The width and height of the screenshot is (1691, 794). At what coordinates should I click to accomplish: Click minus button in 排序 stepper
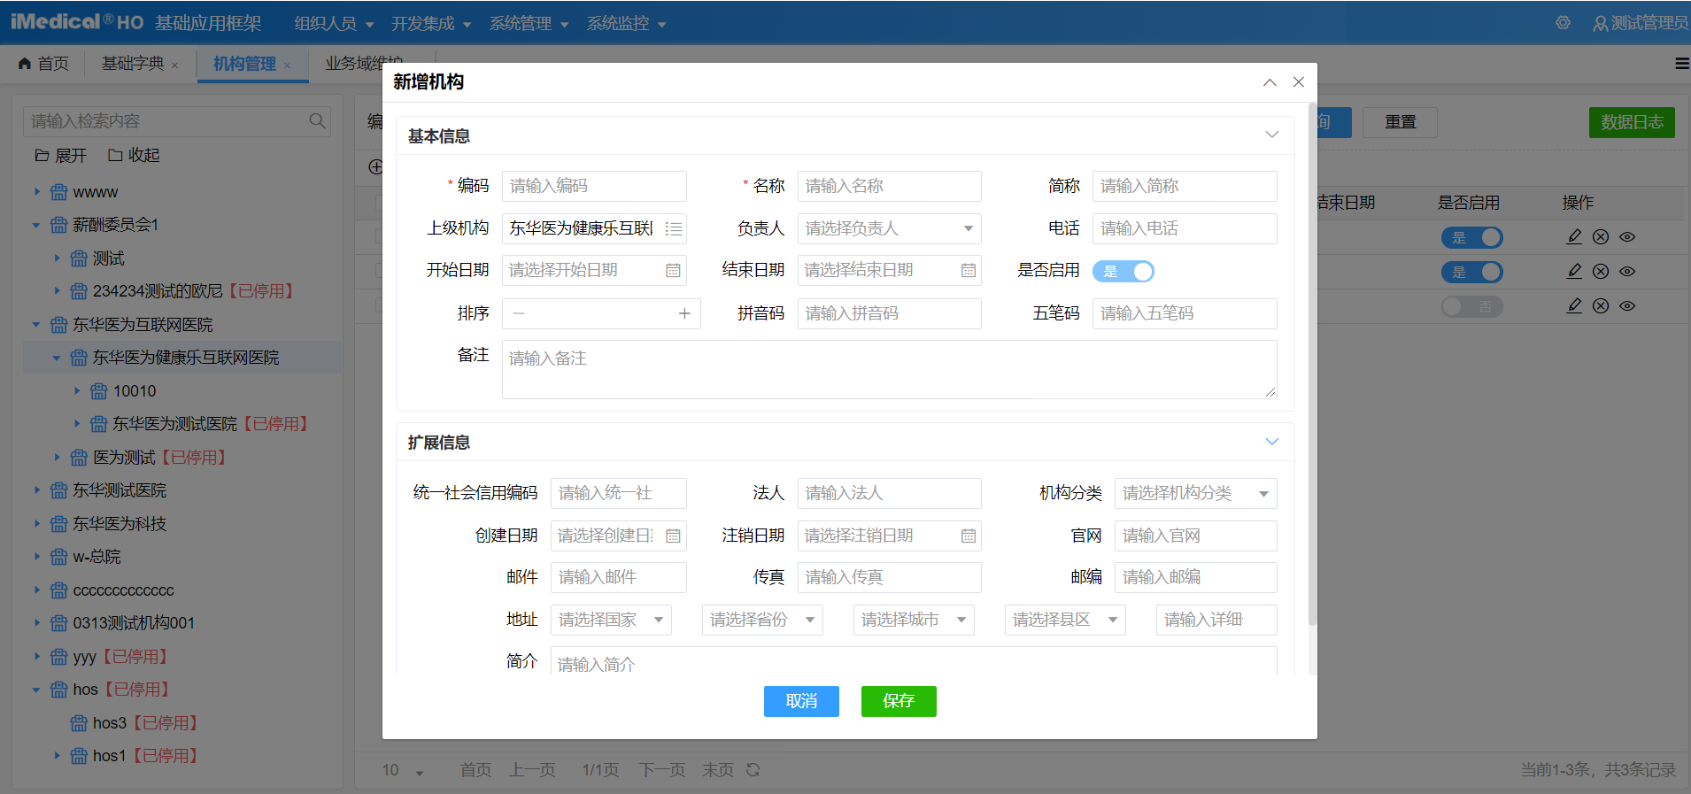pos(519,313)
